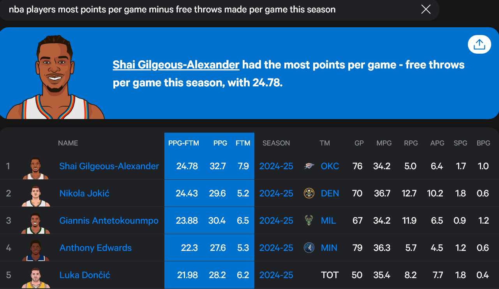Screen dimensions: 499x289
Task: Click the OKC Thunder team logo
Action: (309, 166)
